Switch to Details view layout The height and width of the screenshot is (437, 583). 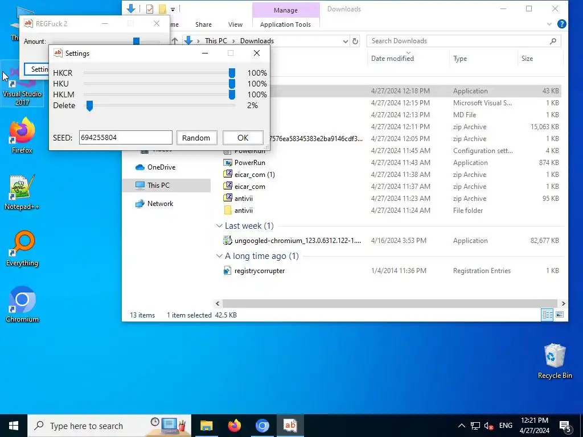pyautogui.click(x=547, y=315)
